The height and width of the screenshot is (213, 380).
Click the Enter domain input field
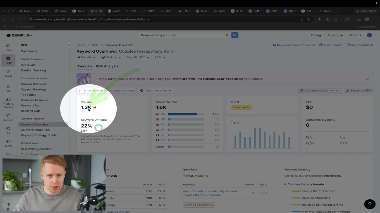(x=107, y=91)
